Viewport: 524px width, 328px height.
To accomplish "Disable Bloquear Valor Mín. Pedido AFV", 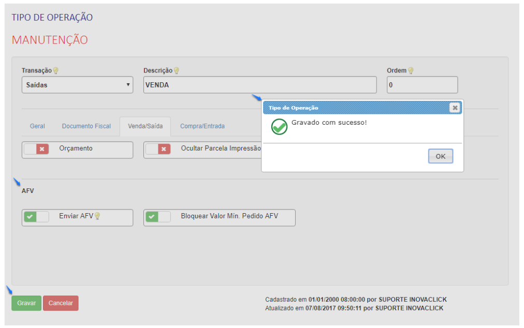I will click(158, 217).
